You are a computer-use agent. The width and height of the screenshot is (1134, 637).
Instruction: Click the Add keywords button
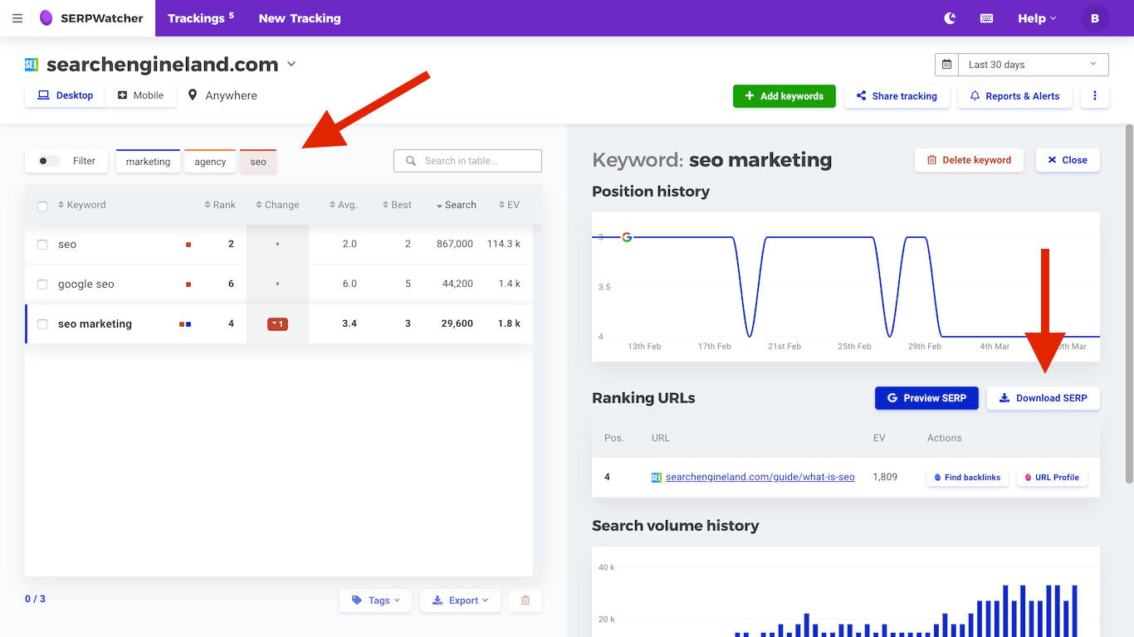(784, 95)
